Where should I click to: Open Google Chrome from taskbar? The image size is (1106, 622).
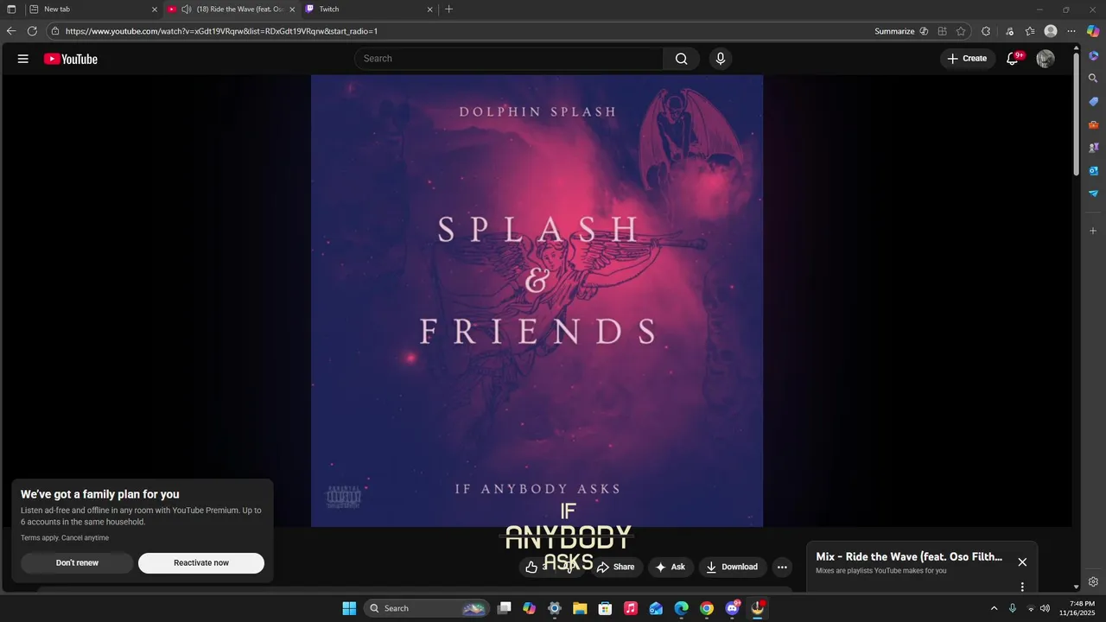tap(707, 608)
